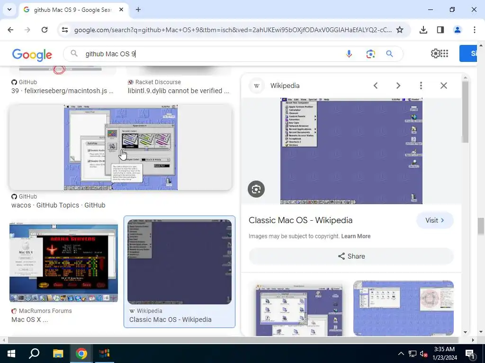The image size is (485, 363).
Task: Open Chrome three-dot menu
Action: [x=474, y=30]
